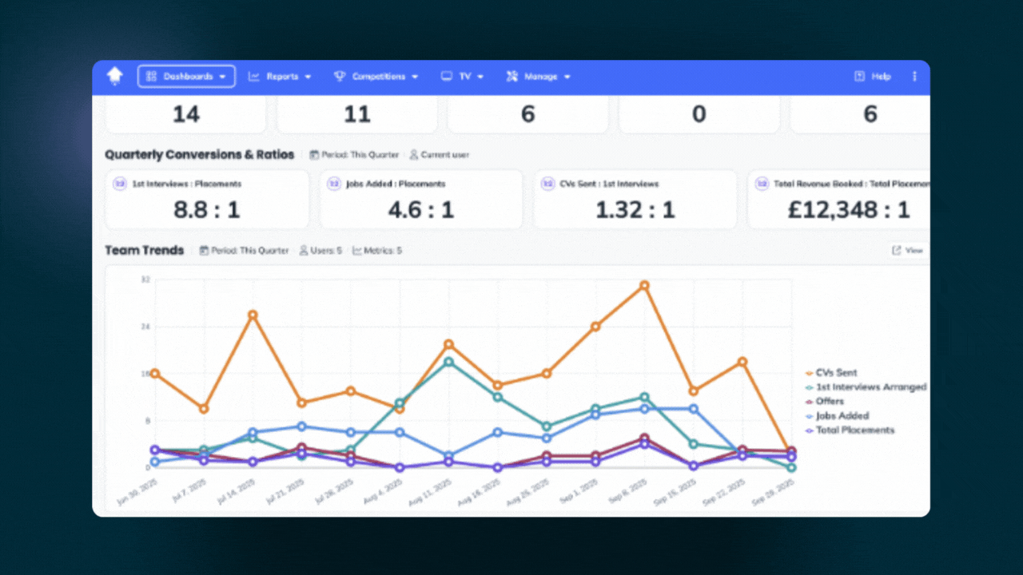Toggle the CVs Sent series in the legend
Screen dimensions: 1023x575
tap(838, 372)
